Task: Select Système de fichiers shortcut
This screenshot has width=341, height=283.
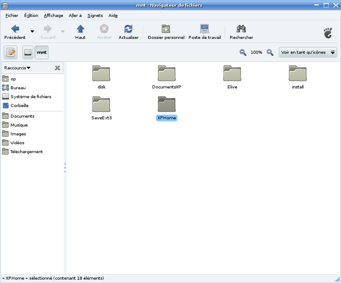Action: pyautogui.click(x=32, y=96)
